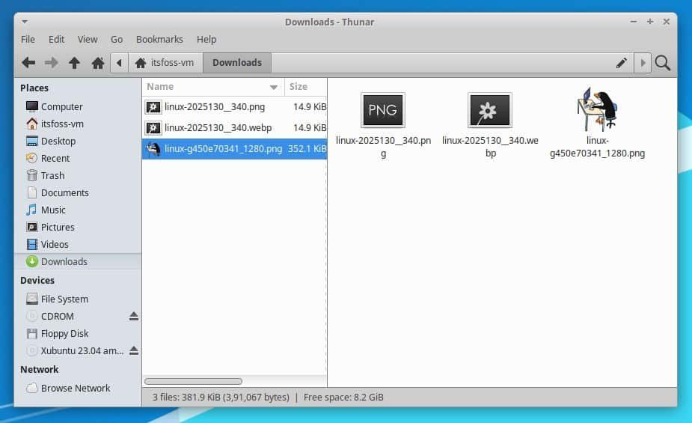Click the itsfoss-vm path button
The width and height of the screenshot is (692, 423).
165,63
